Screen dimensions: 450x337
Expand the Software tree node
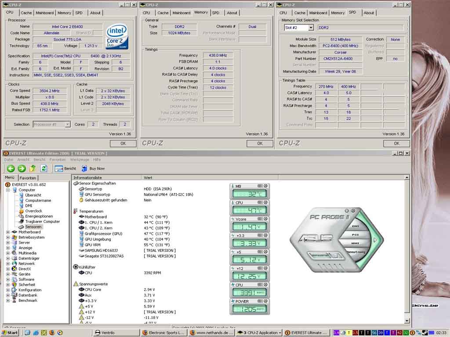(x=8, y=280)
